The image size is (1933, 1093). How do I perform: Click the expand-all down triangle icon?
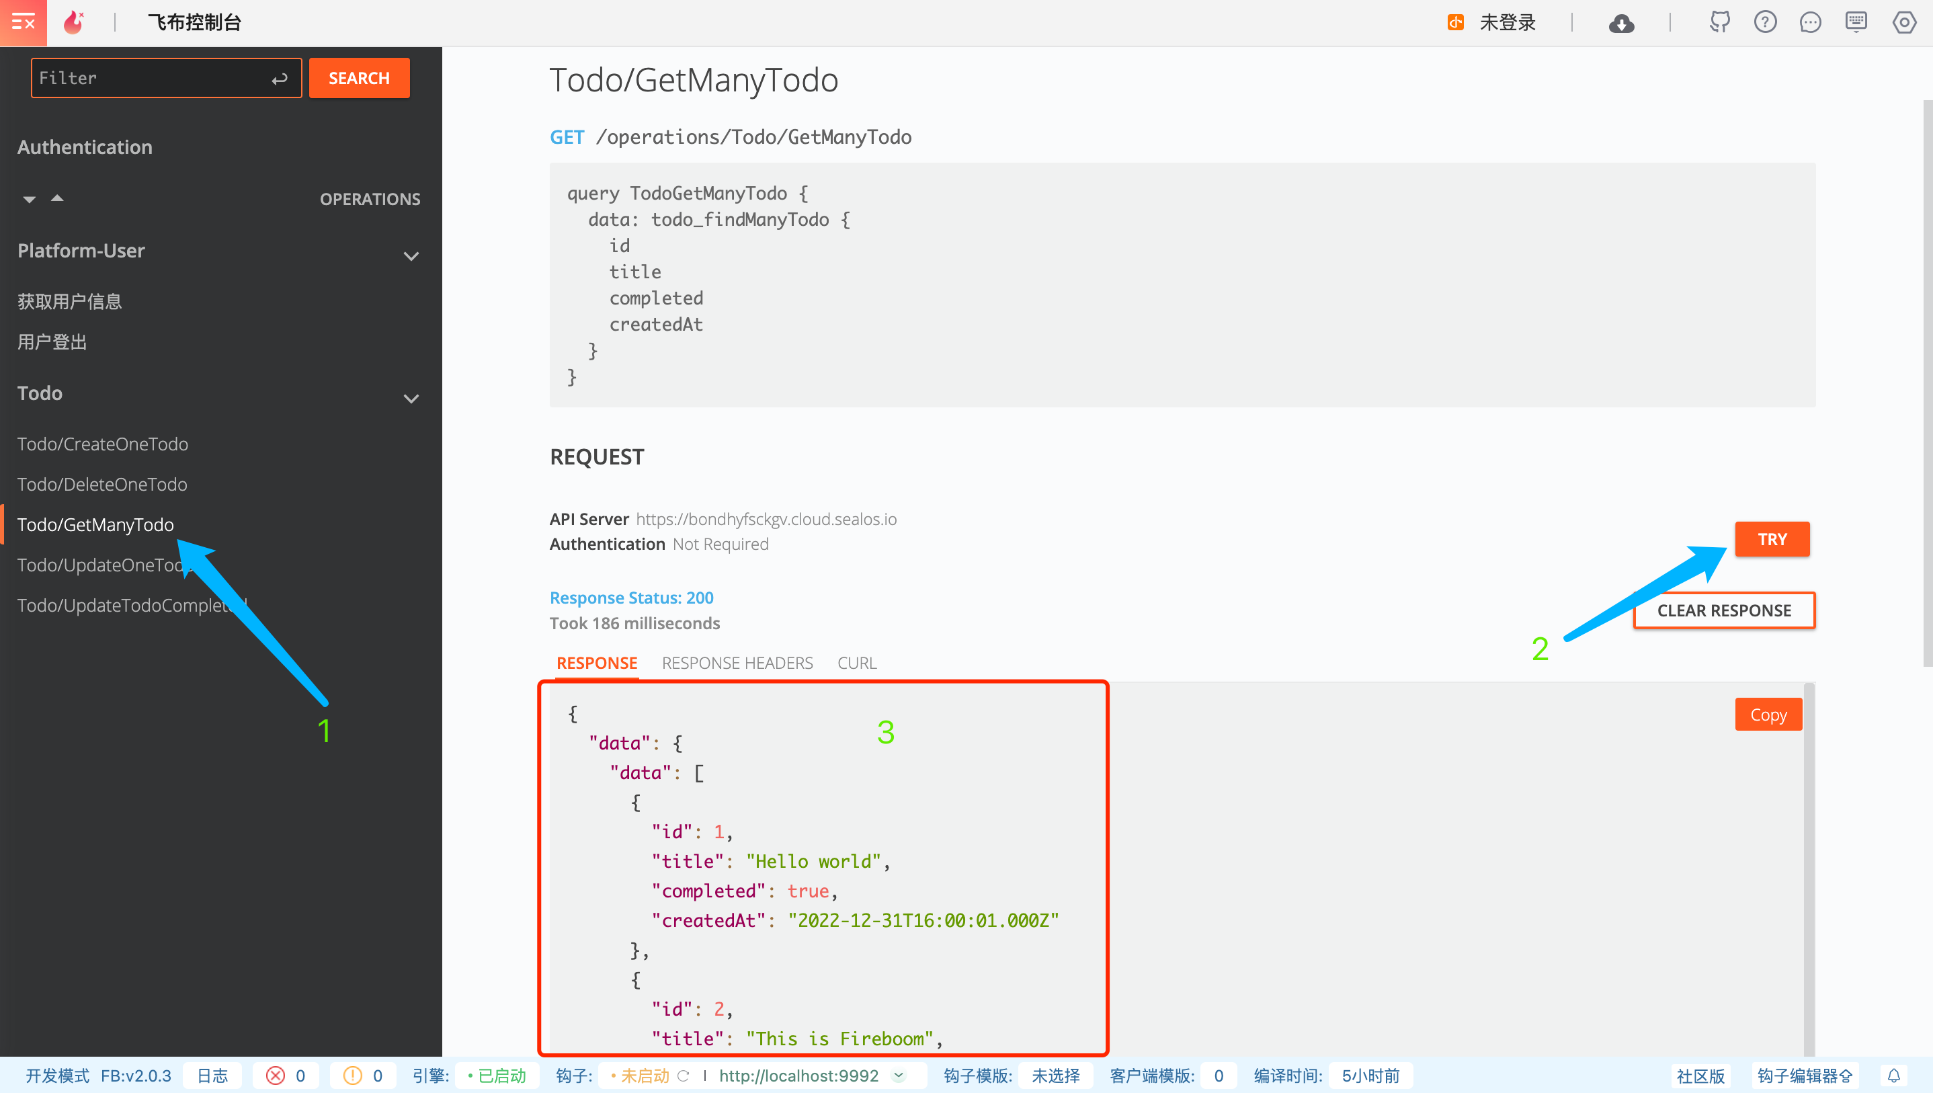click(x=30, y=200)
